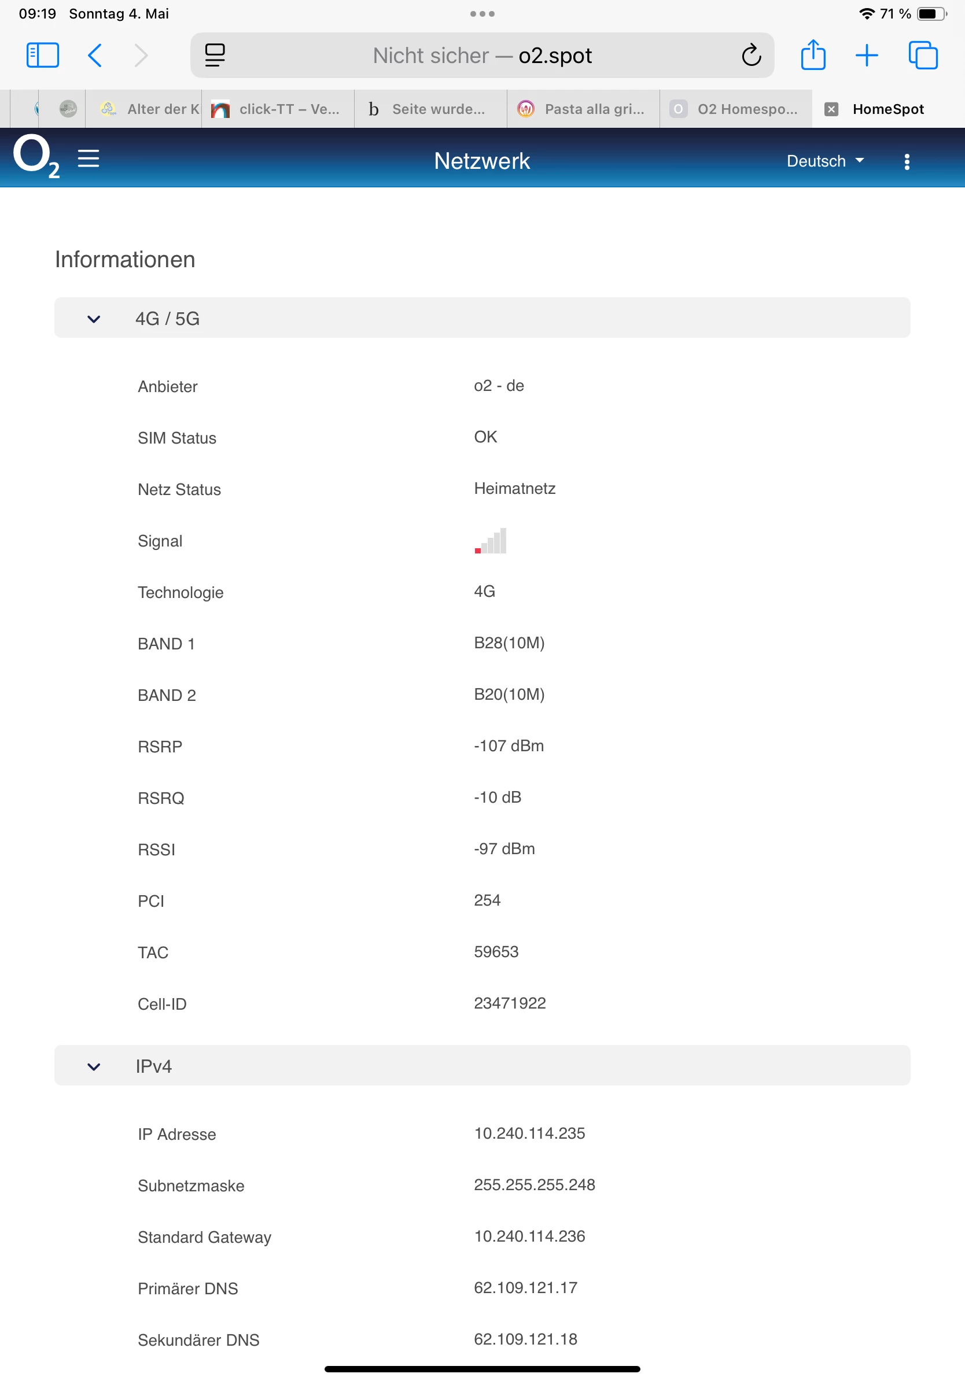Screen dimensions: 965x1381
Task: Click the signal strength bars indicator
Action: [491, 541]
